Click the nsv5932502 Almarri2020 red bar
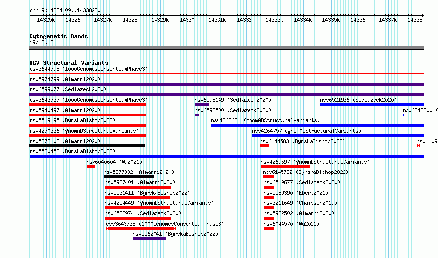The width and height of the screenshot is (438, 258). (x=269, y=218)
